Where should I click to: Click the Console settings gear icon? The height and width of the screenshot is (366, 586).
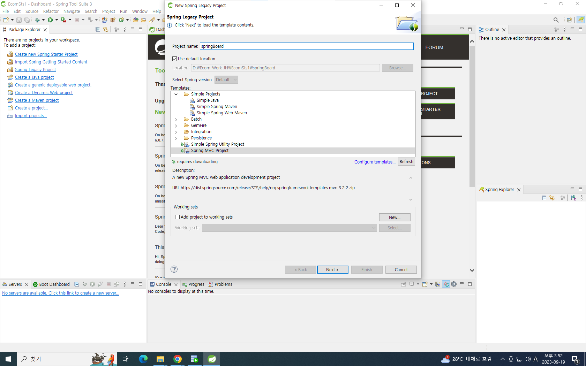[x=454, y=284]
